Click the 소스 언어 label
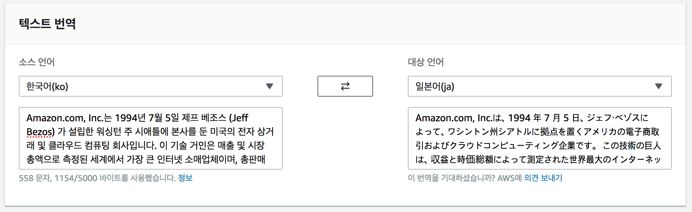The height and width of the screenshot is (212, 692). (x=37, y=62)
